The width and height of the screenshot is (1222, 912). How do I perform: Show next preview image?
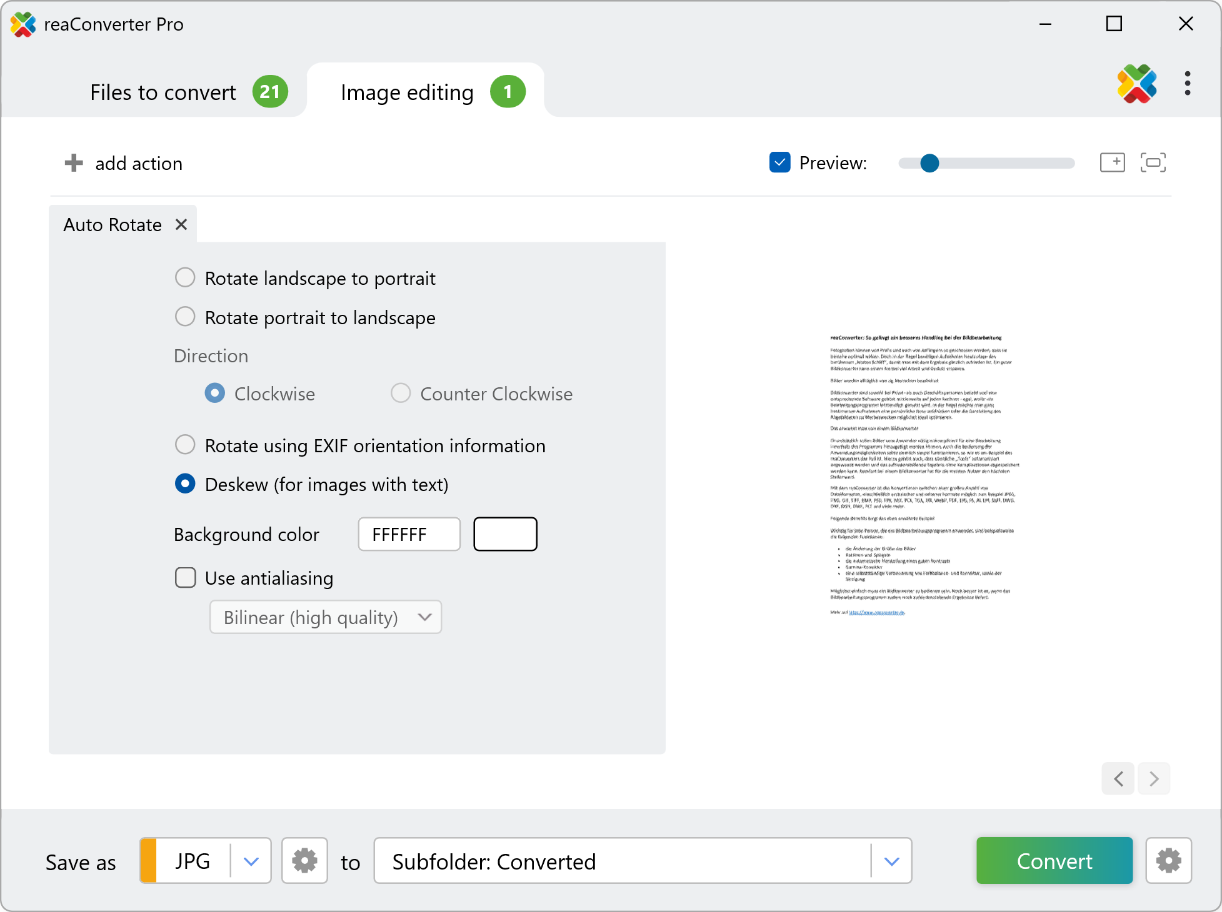pyautogui.click(x=1154, y=778)
